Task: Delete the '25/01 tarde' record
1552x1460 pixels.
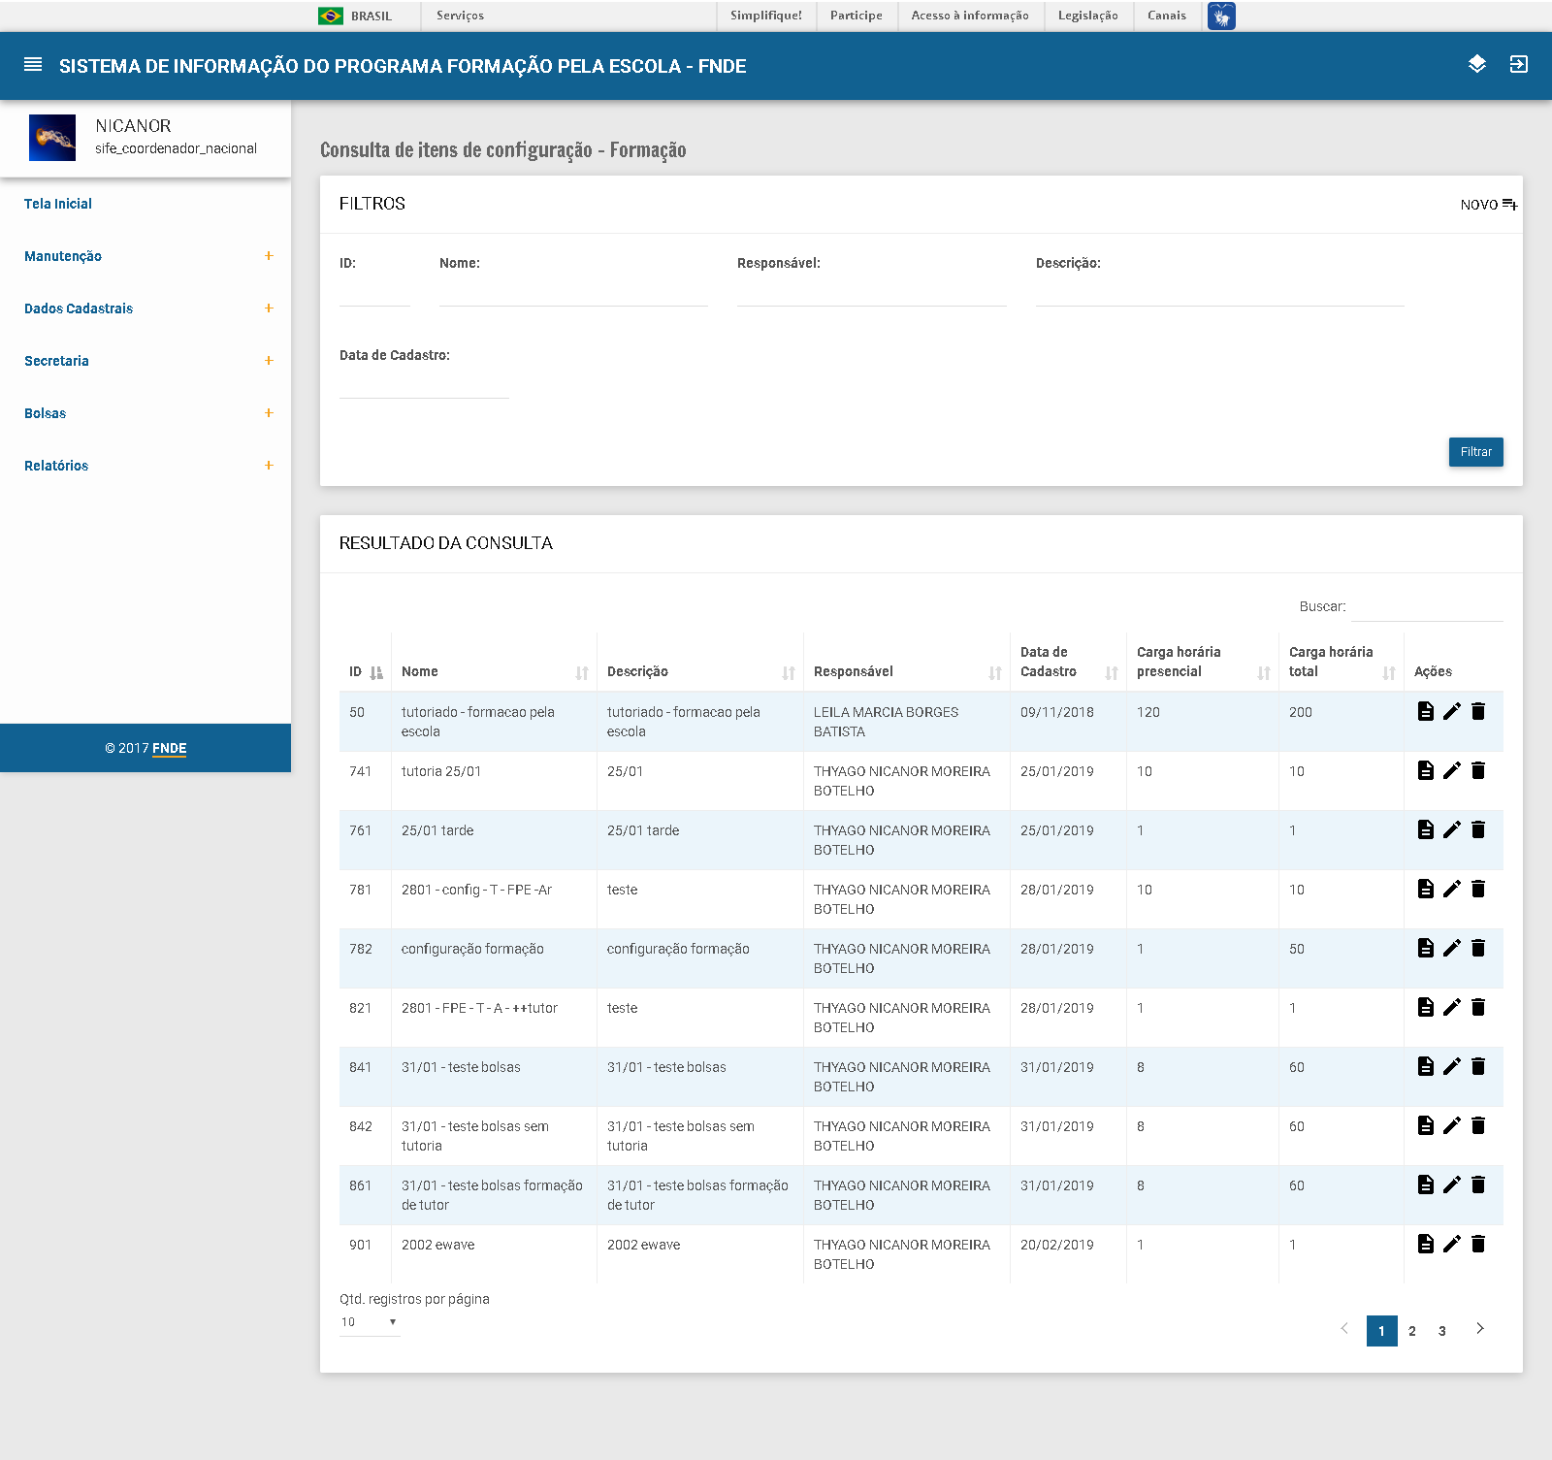Action: pos(1477,830)
